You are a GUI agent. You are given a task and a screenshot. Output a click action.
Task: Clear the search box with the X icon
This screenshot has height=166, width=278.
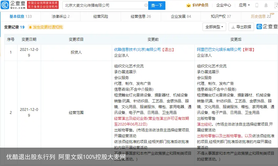click(146, 5)
